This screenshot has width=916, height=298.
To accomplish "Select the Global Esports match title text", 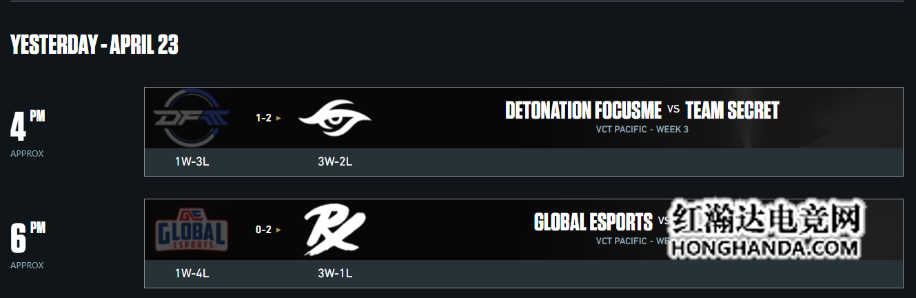I will [593, 222].
